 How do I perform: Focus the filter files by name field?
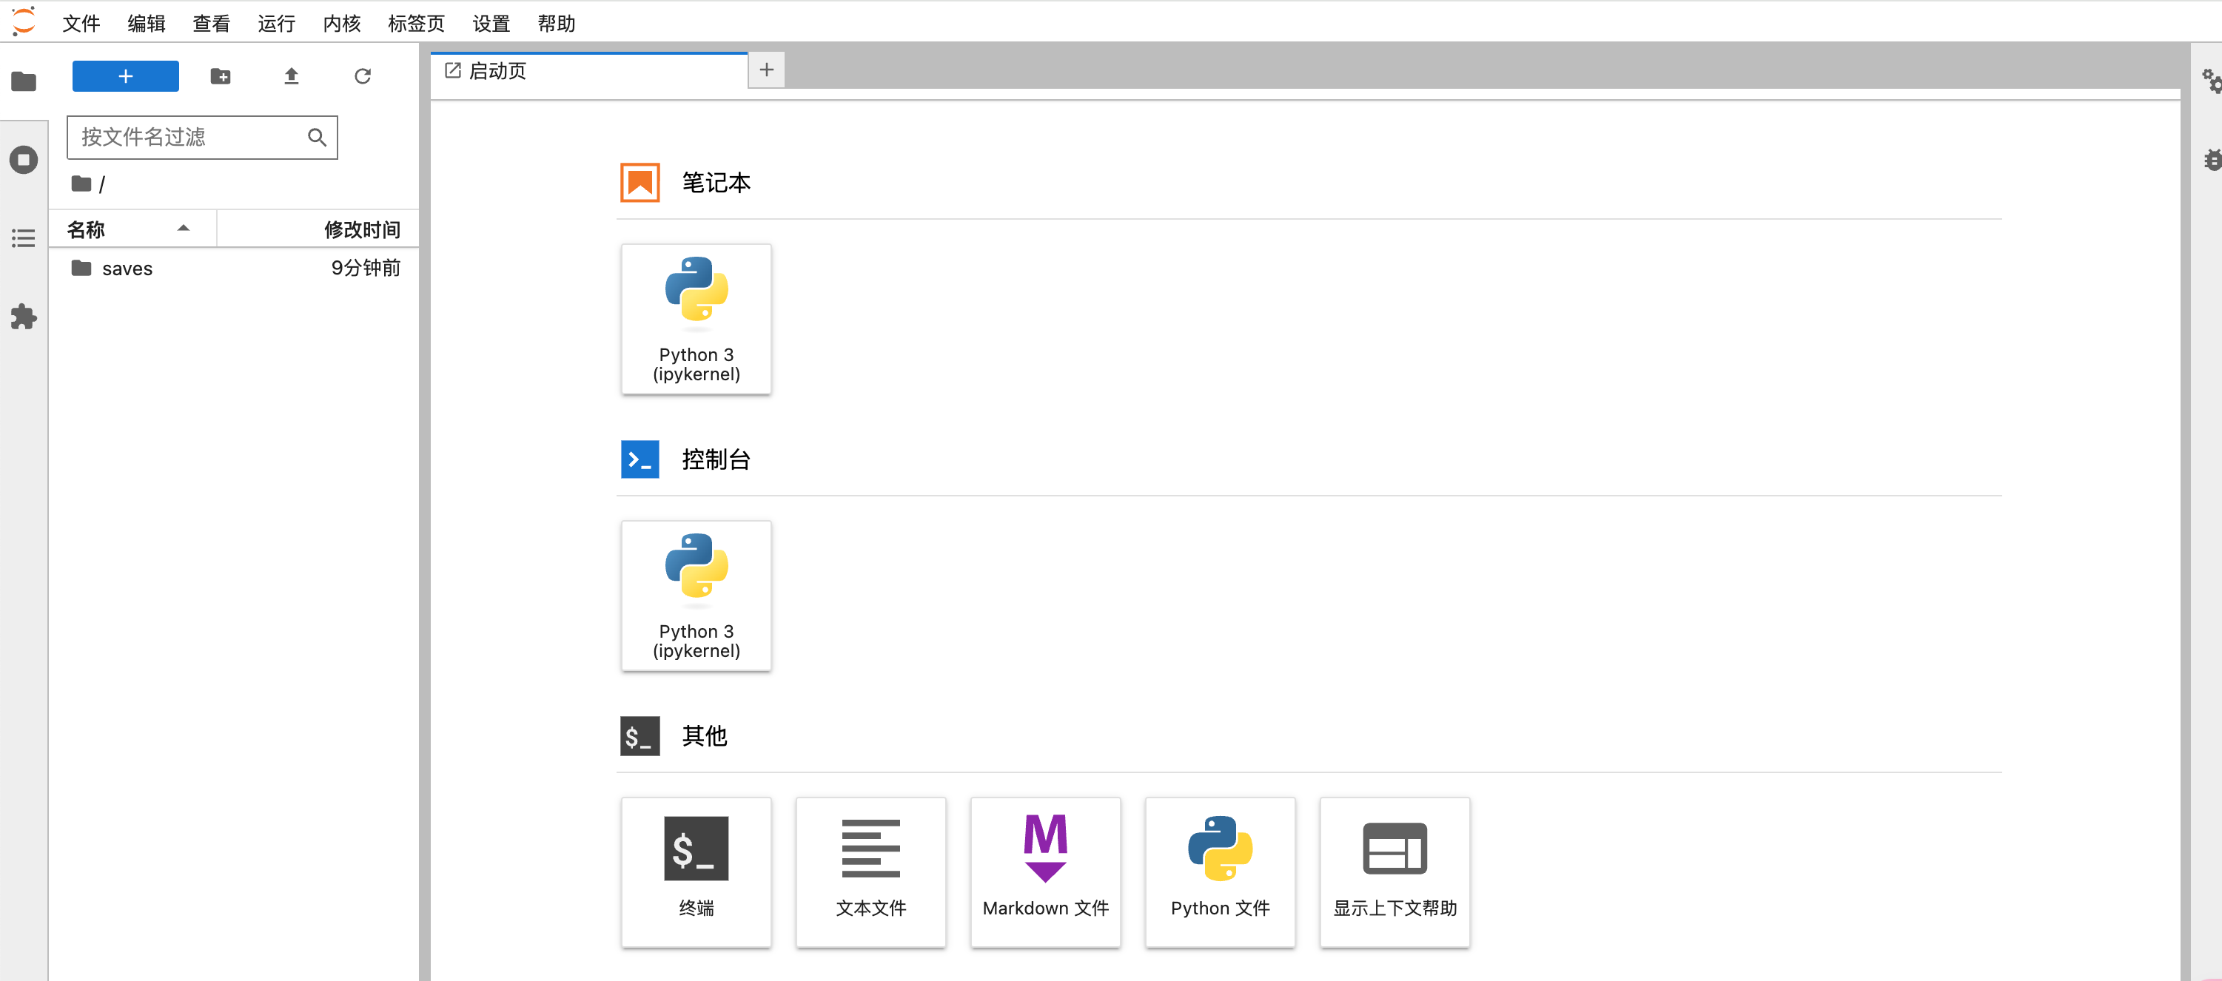pyautogui.click(x=202, y=137)
